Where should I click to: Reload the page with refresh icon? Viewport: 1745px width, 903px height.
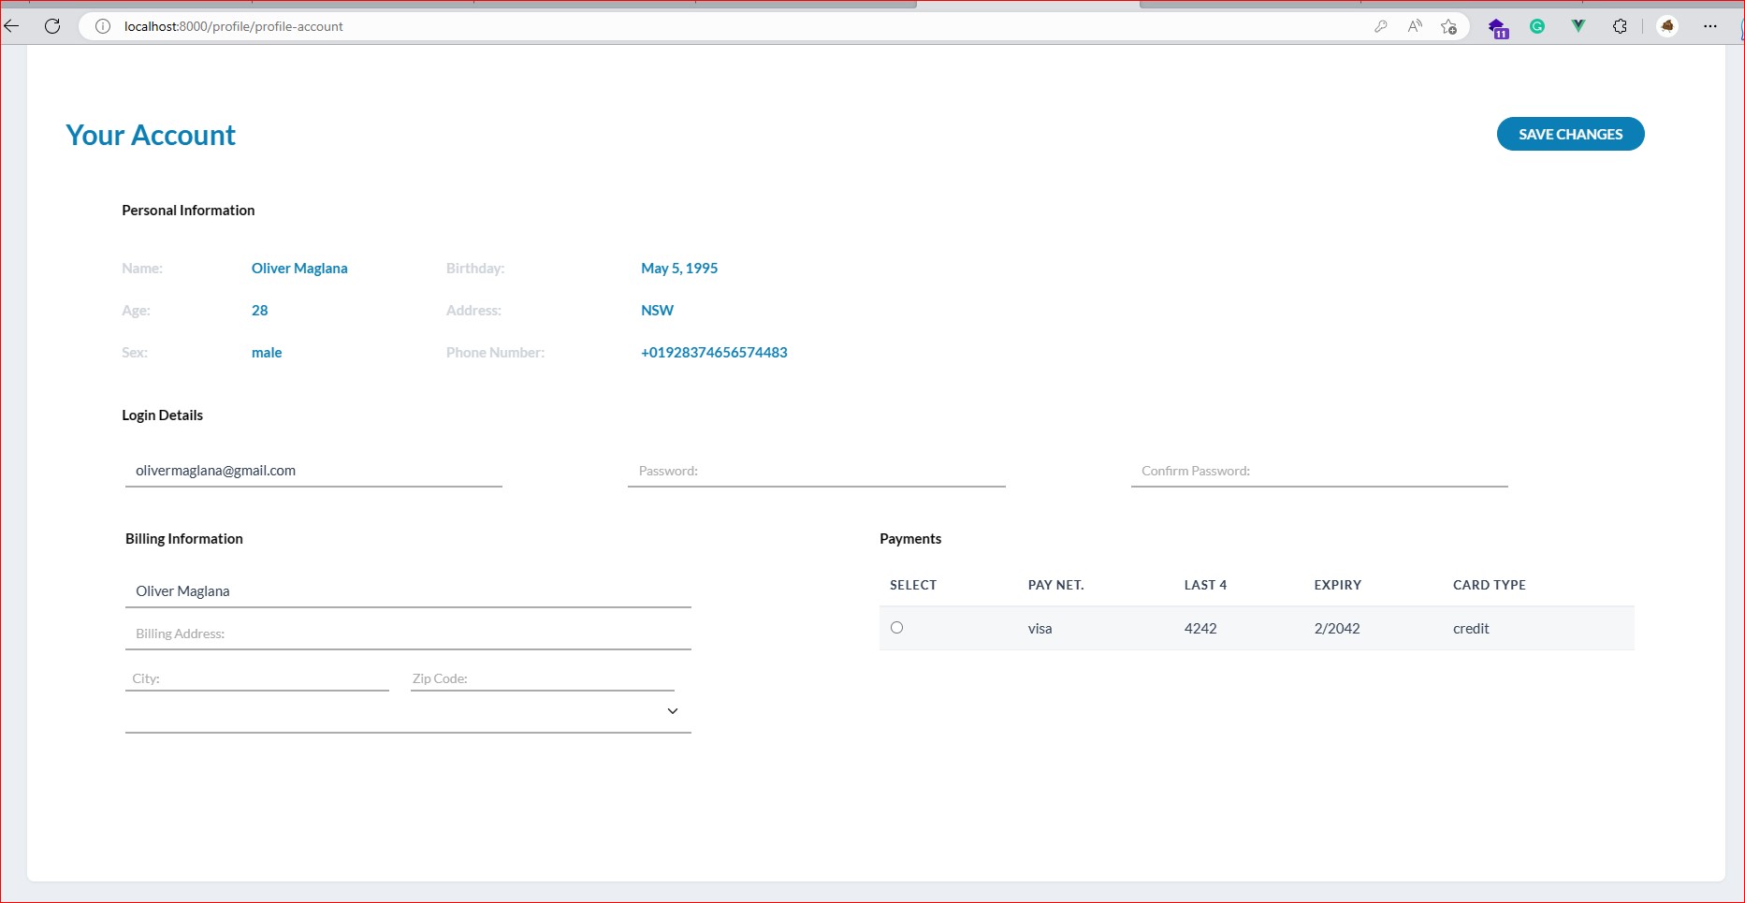coord(52,26)
